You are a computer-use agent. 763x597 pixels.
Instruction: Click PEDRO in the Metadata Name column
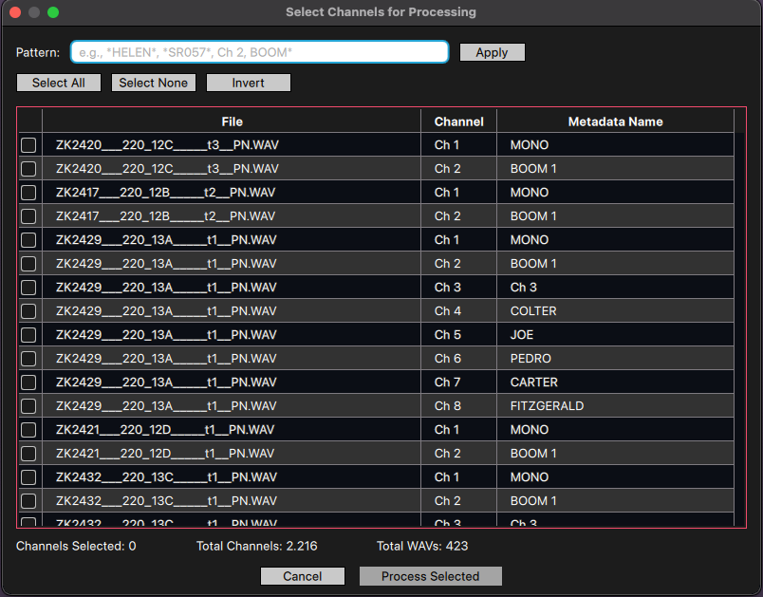click(530, 359)
